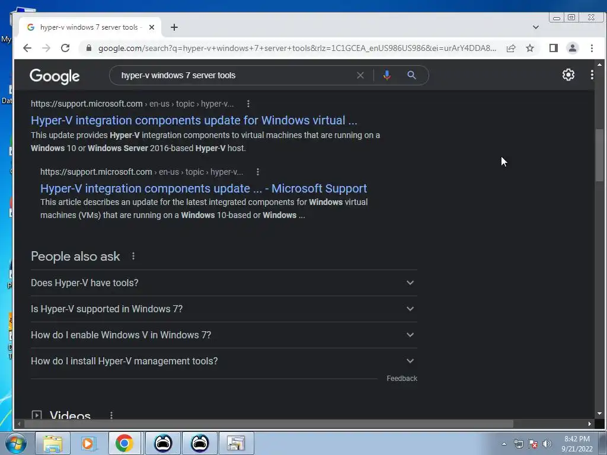Open People also ask options menu

pos(133,256)
